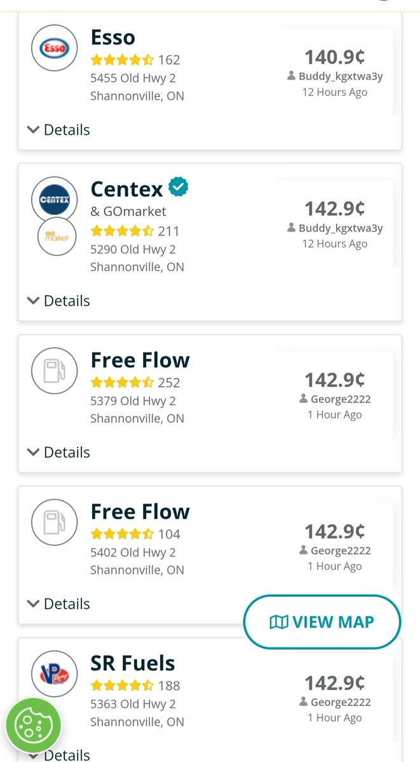This screenshot has height=762, width=420.
Task: Open the Esso station name link
Action: [112, 37]
